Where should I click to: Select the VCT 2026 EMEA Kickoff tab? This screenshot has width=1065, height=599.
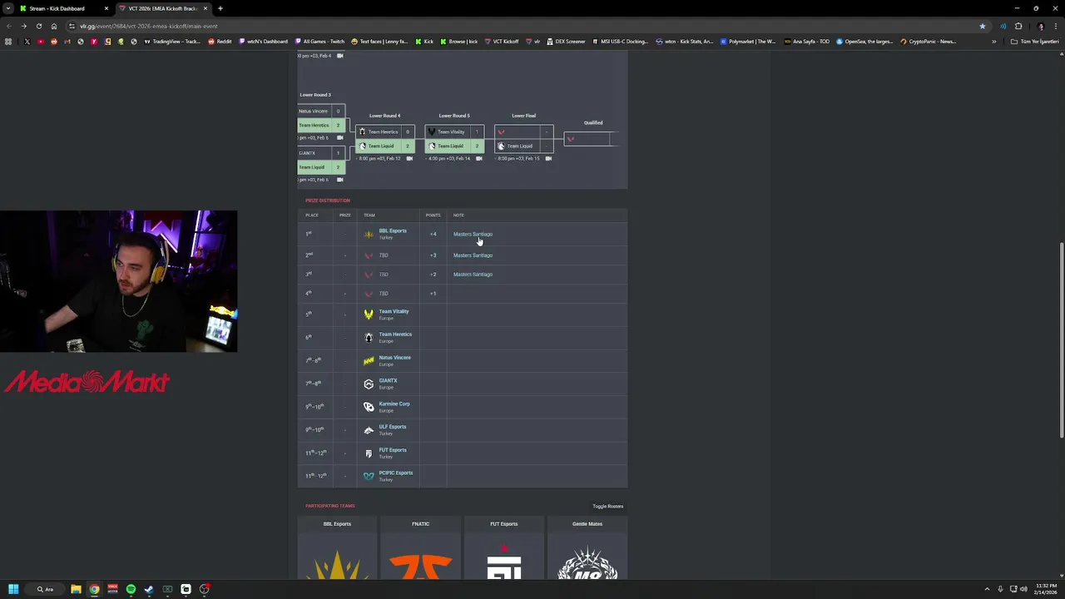click(163, 8)
